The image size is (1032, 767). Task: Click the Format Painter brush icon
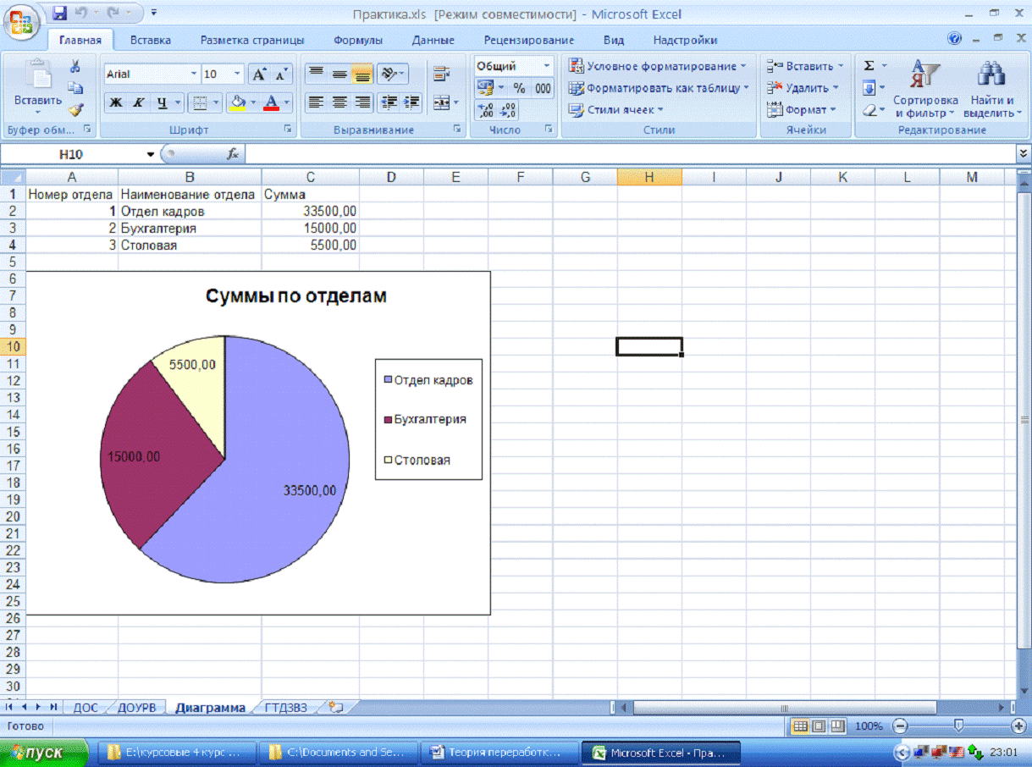(x=75, y=109)
